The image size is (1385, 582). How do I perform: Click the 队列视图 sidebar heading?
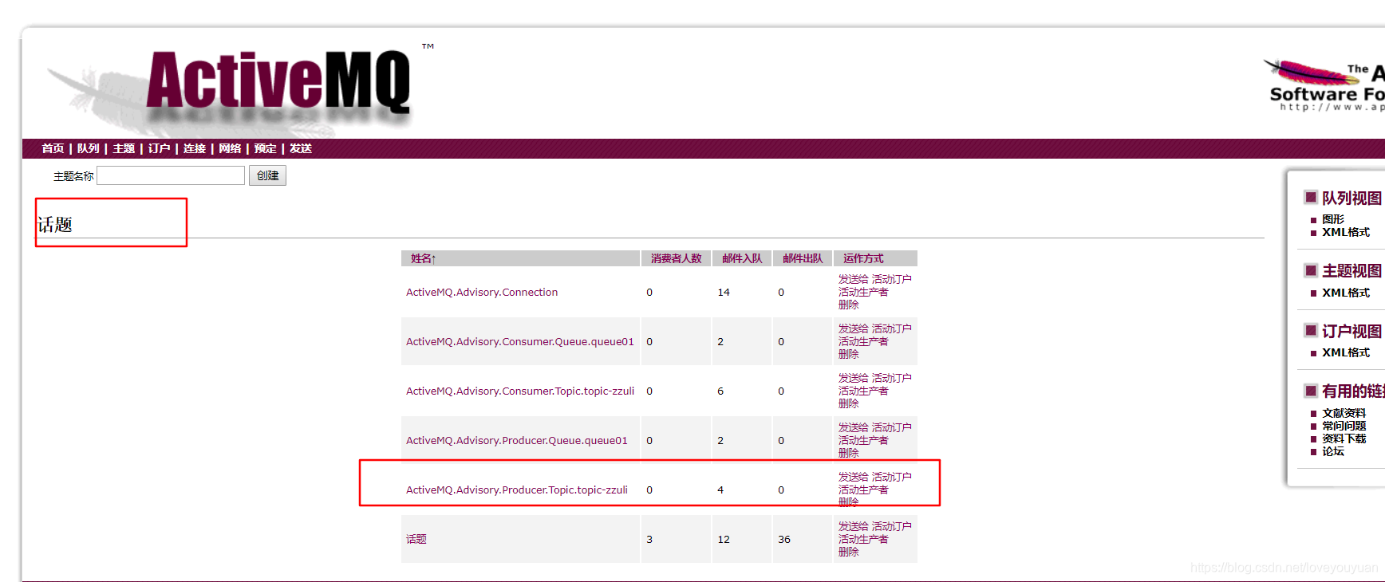click(1351, 198)
